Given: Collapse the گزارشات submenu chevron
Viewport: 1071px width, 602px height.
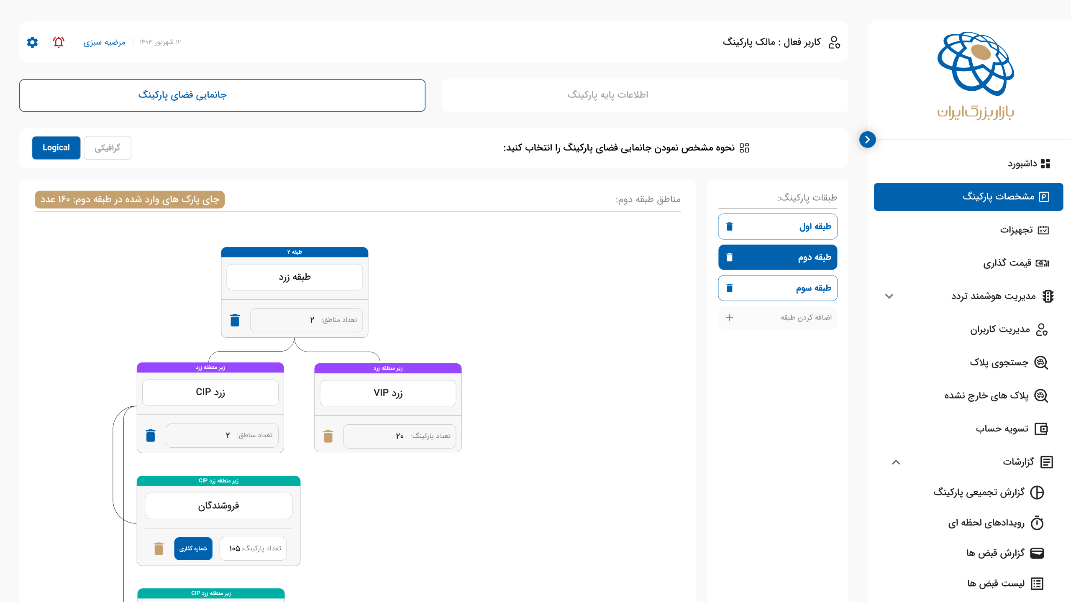Looking at the screenshot, I should [x=895, y=462].
